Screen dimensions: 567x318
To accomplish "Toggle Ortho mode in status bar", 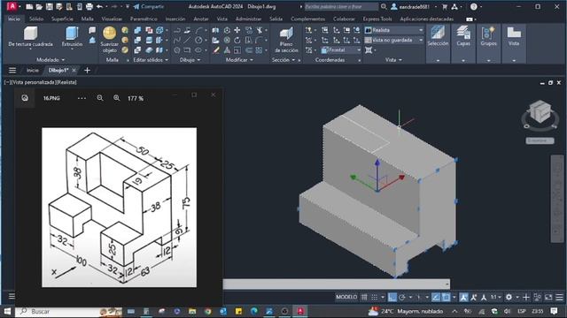I will [392, 297].
